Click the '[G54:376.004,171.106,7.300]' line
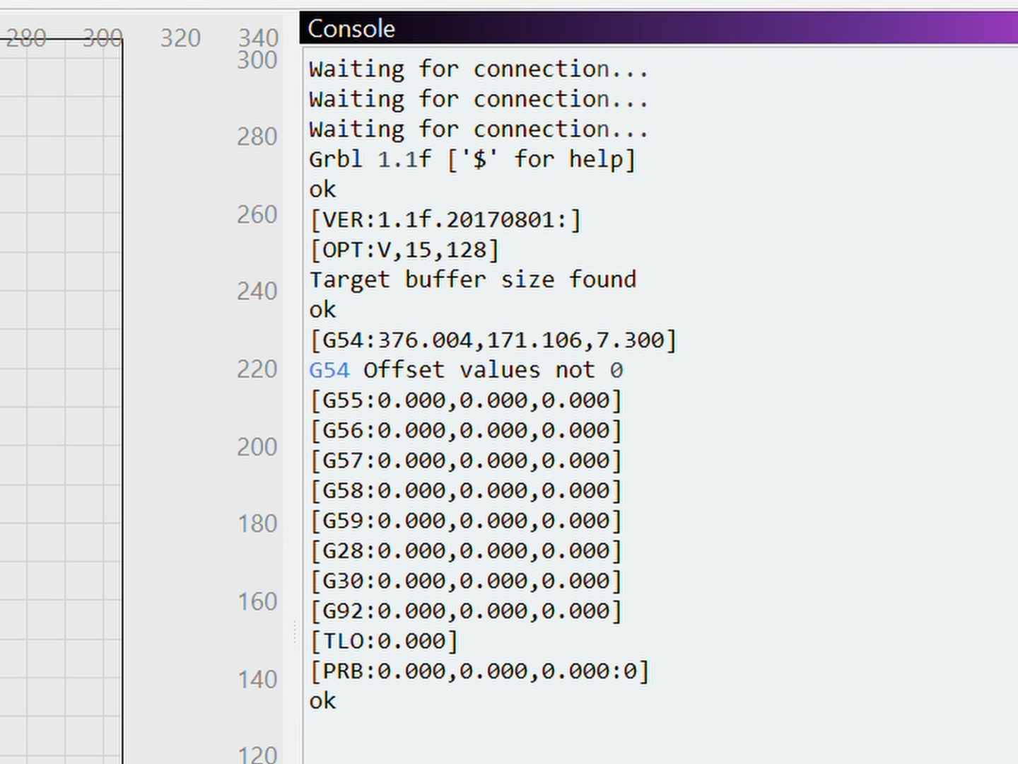 (x=493, y=340)
